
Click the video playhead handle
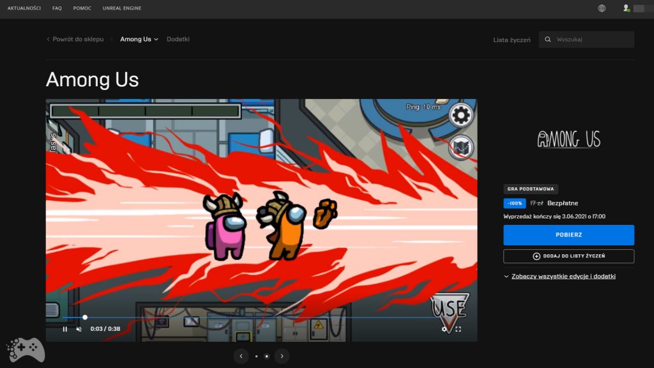click(85, 318)
